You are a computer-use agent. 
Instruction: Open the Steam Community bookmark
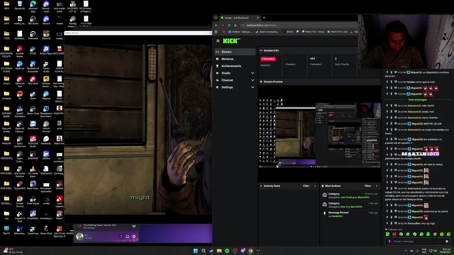click(267, 32)
